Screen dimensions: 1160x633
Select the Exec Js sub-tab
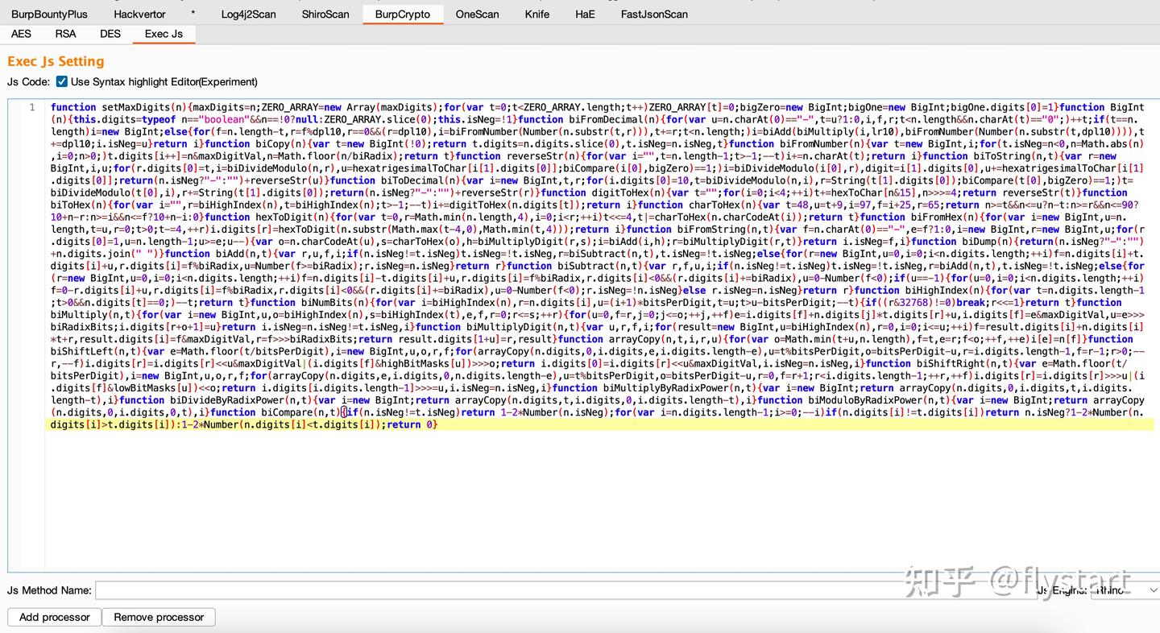164,34
